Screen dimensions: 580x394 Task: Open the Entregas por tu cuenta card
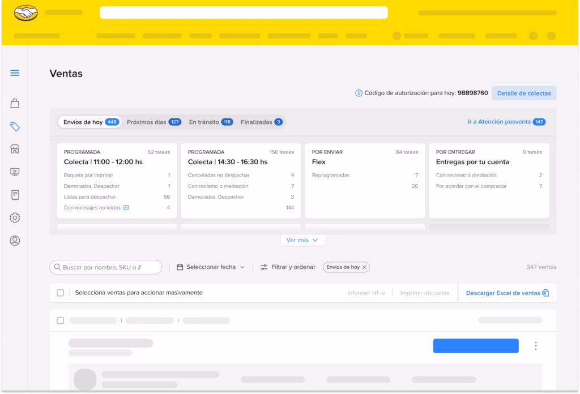[x=489, y=181]
